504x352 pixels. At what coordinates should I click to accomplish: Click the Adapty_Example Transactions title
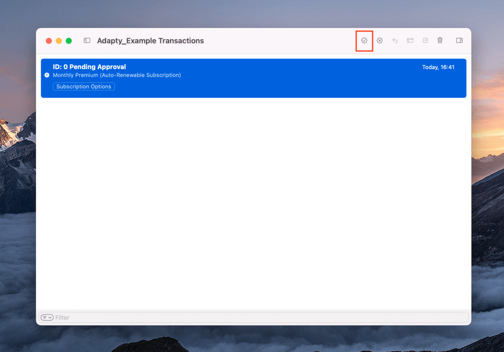tap(150, 41)
